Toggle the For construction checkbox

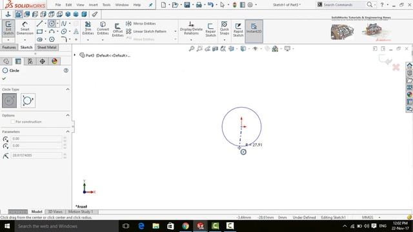[13, 122]
